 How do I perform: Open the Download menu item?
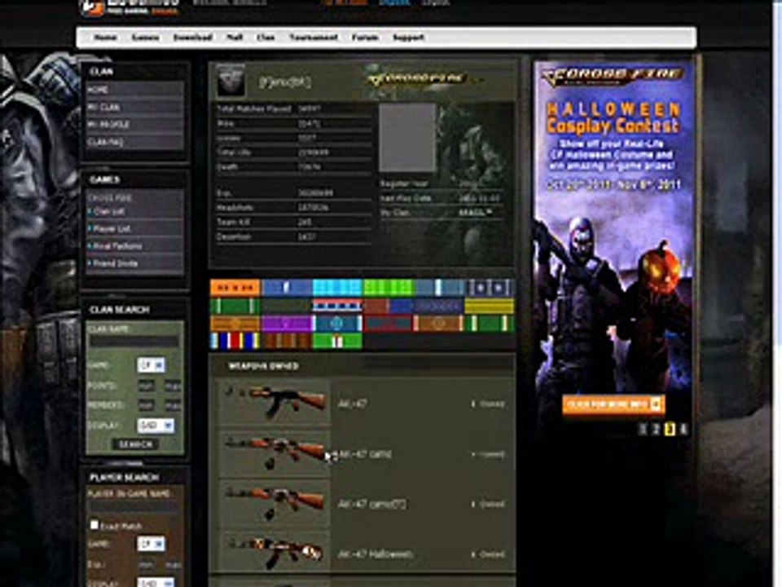click(x=193, y=38)
